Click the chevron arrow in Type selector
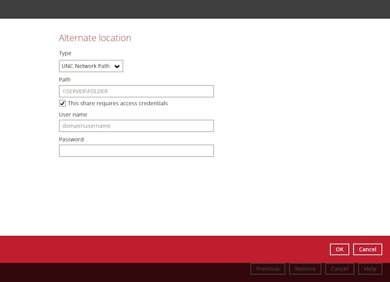The width and height of the screenshot is (390, 282). pyautogui.click(x=118, y=67)
